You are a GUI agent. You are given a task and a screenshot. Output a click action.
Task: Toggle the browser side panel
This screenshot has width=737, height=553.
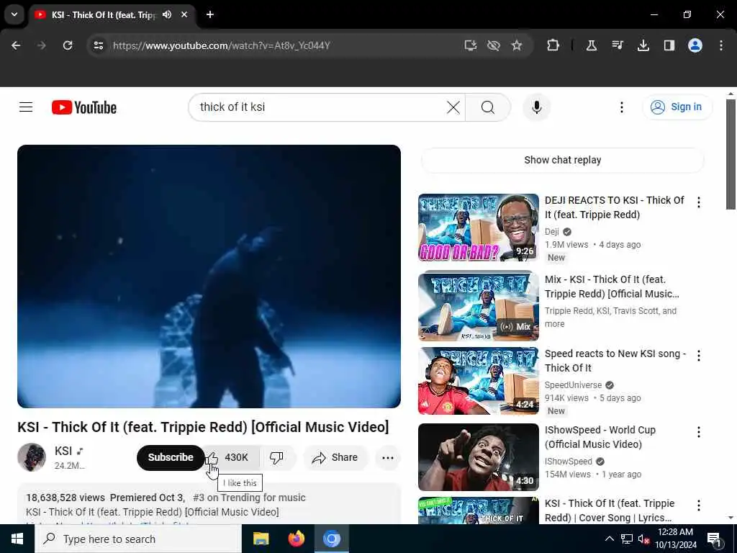(669, 45)
